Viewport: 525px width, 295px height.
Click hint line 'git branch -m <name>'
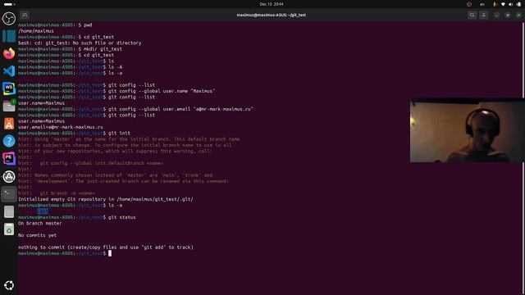(57, 193)
